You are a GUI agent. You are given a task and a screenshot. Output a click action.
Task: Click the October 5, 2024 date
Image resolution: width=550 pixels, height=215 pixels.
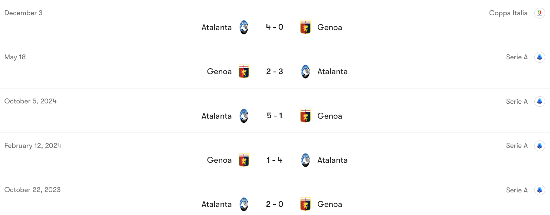click(x=30, y=101)
